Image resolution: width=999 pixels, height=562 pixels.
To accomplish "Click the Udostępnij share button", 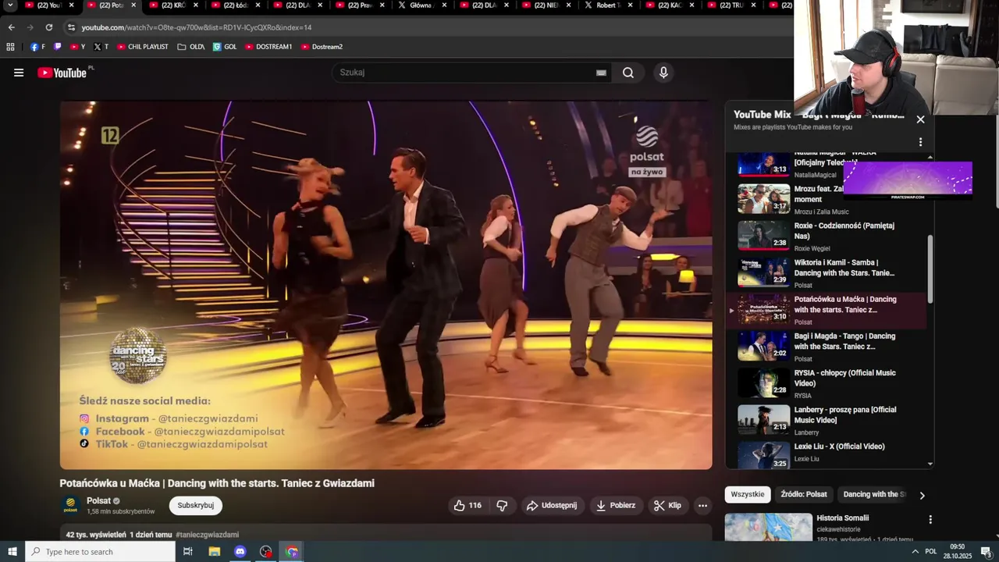I will click(x=552, y=506).
